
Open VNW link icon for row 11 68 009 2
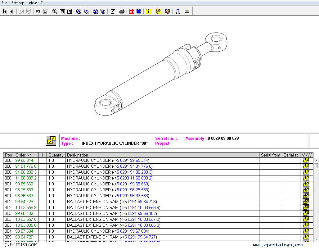[x=306, y=178]
